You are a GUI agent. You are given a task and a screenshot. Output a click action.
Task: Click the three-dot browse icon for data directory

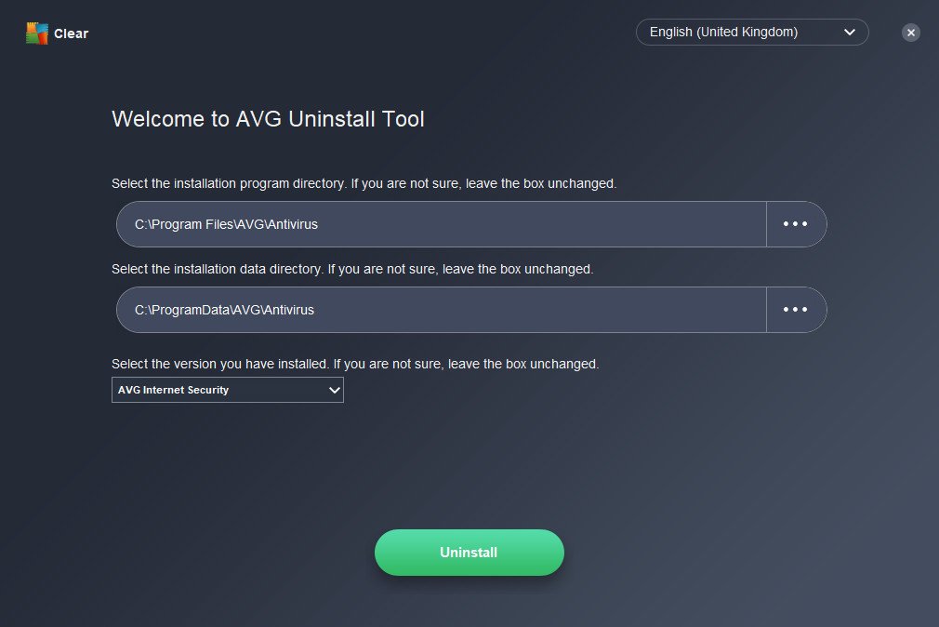point(796,310)
